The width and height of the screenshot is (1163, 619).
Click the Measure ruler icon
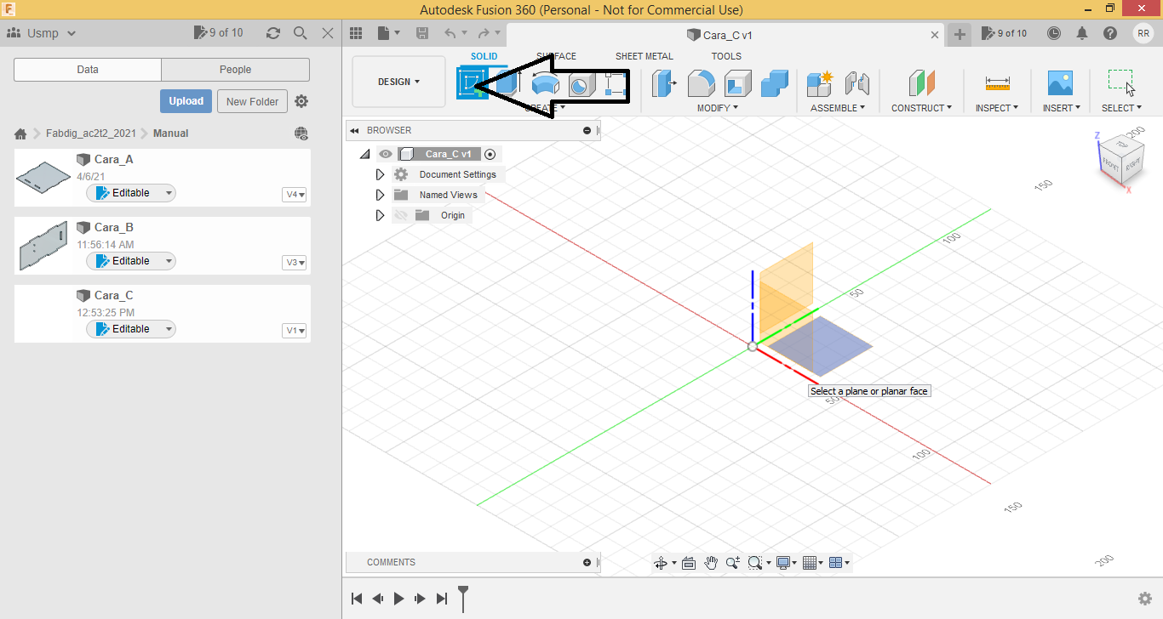click(997, 83)
